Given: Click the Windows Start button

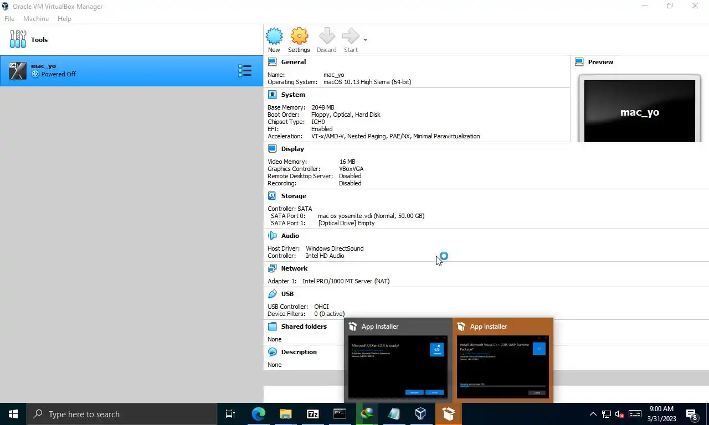Looking at the screenshot, I should [x=13, y=414].
